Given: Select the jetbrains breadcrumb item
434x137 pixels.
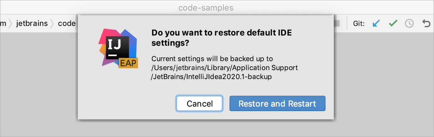Looking at the screenshot, I should [x=32, y=23].
